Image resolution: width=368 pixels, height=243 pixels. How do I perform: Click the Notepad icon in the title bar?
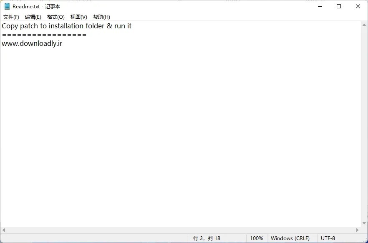7,6
